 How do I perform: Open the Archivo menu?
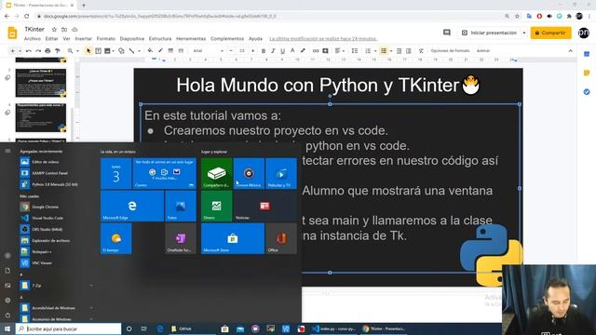click(33, 39)
